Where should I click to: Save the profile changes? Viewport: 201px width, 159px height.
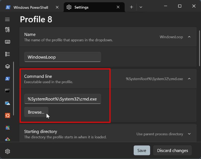click(x=142, y=150)
